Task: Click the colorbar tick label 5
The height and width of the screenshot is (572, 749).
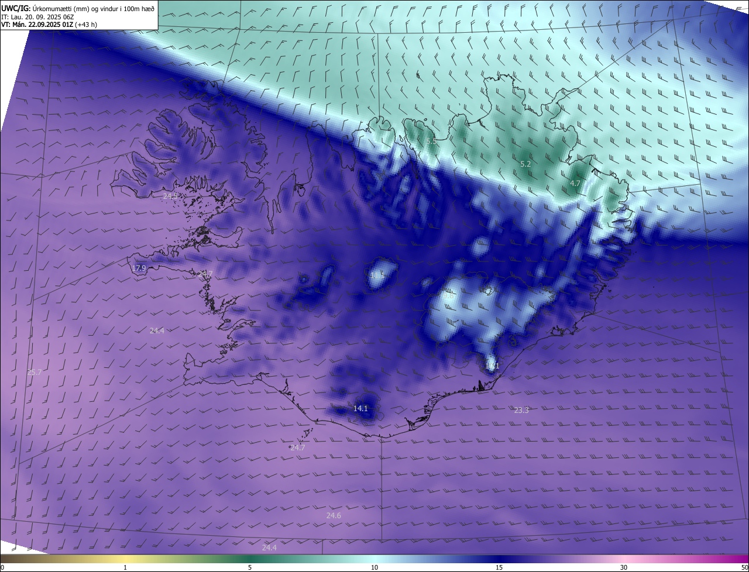Action: point(250,567)
